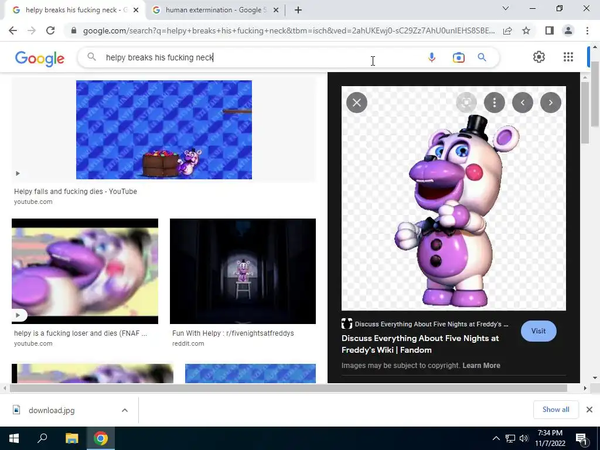Image resolution: width=600 pixels, height=450 pixels.
Task: Click the Fandom source favicon
Action: 347,323
